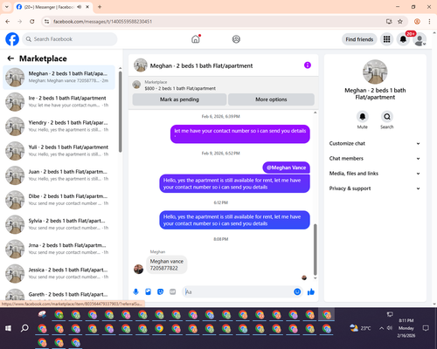The image size is (437, 349).
Task: Open conversation info purple icon
Action: click(x=308, y=65)
